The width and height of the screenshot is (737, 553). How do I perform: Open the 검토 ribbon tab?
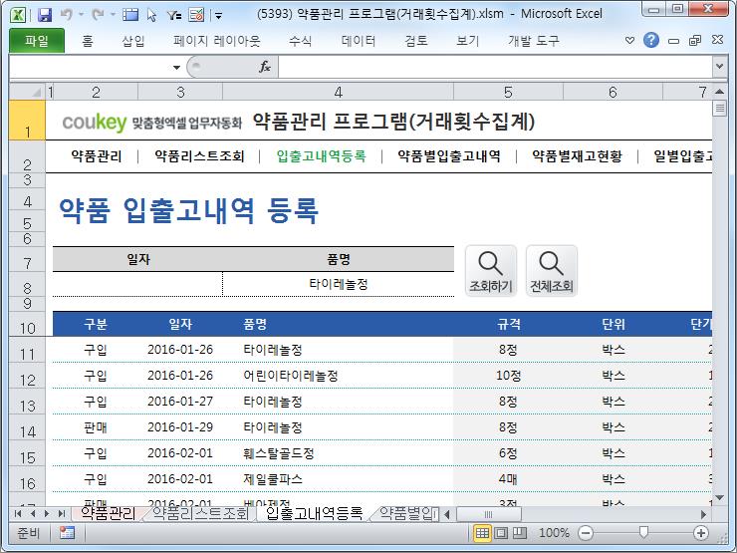click(416, 41)
